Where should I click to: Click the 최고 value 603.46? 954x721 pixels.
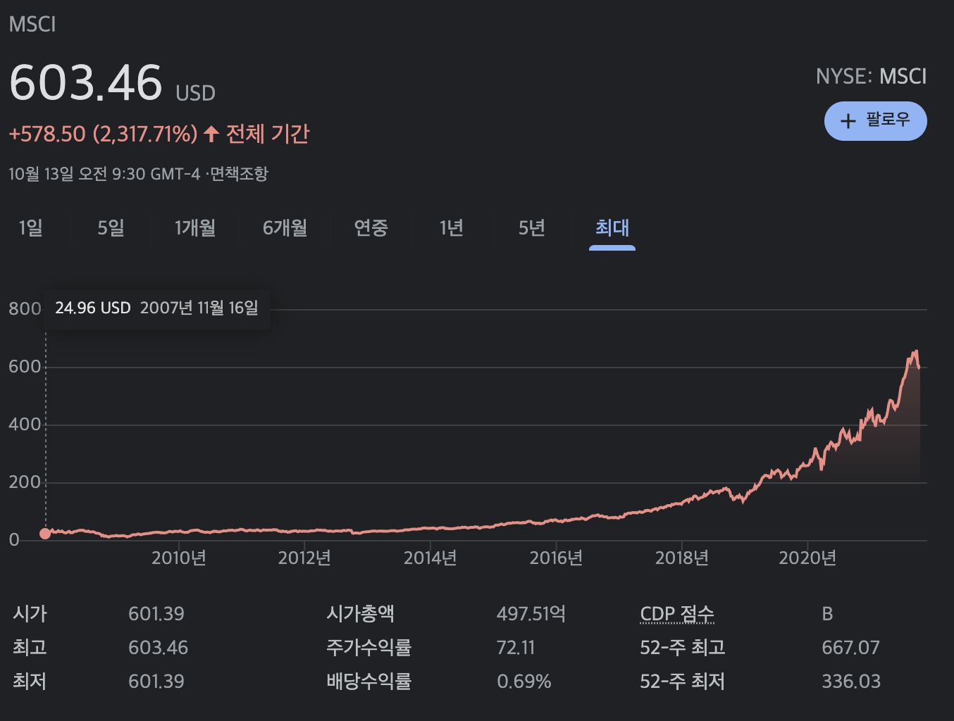tap(159, 648)
